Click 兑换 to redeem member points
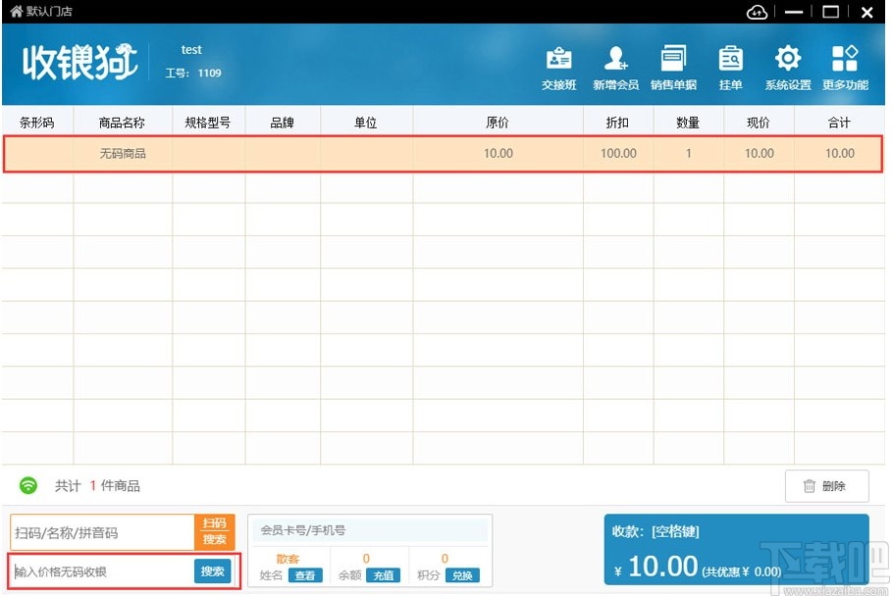892x596 pixels. (x=462, y=575)
